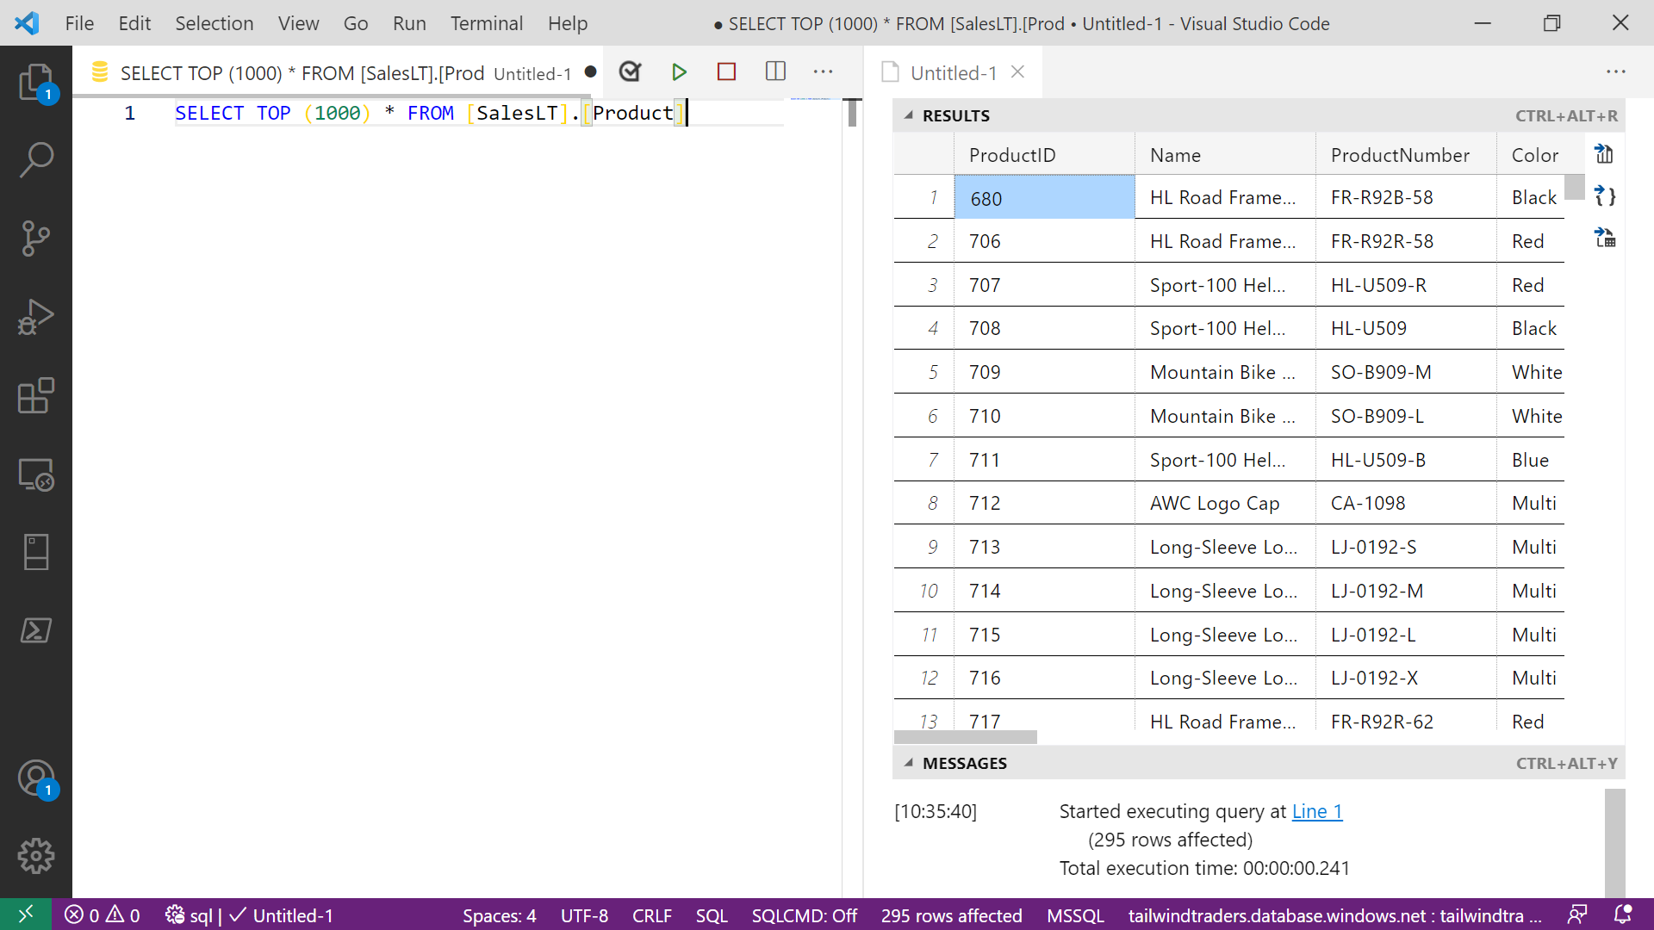Image resolution: width=1654 pixels, height=930 pixels.
Task: Change CRLF line ending in status bar
Action: pyautogui.click(x=651, y=915)
